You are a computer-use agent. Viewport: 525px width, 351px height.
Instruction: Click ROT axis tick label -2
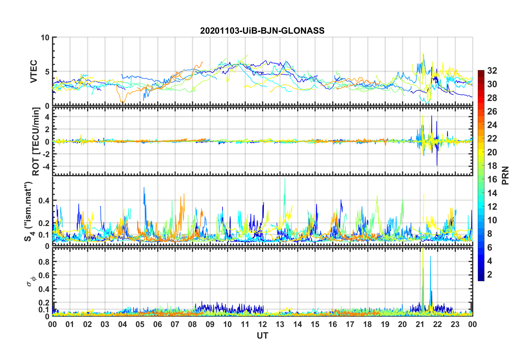tap(46, 154)
